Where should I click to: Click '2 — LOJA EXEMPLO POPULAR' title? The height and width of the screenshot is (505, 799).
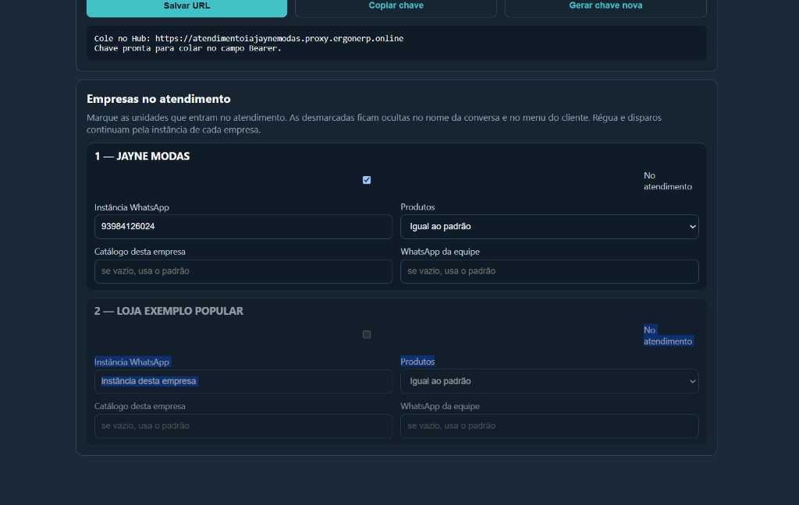pos(169,311)
